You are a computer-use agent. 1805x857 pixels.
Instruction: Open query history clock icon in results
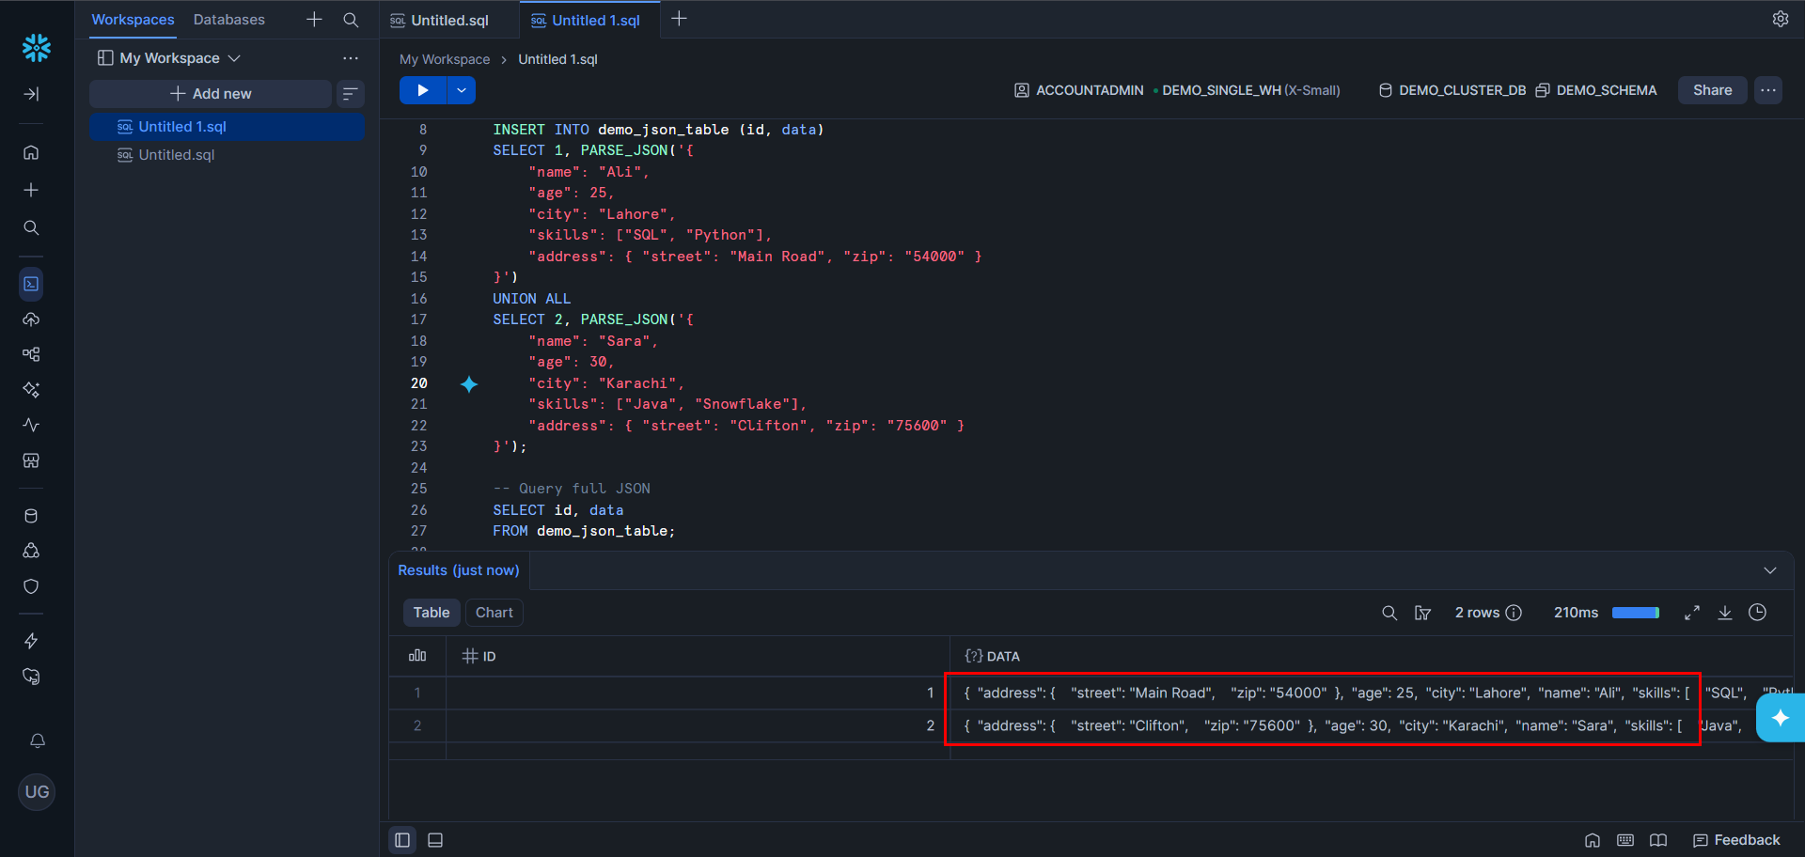point(1757,613)
